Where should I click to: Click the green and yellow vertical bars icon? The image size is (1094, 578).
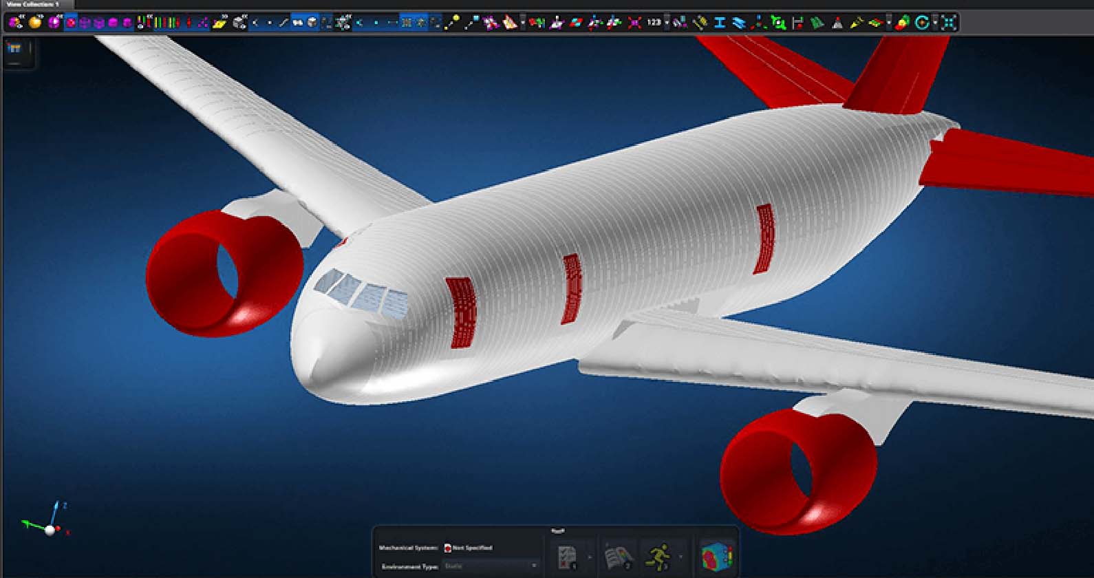(160, 23)
